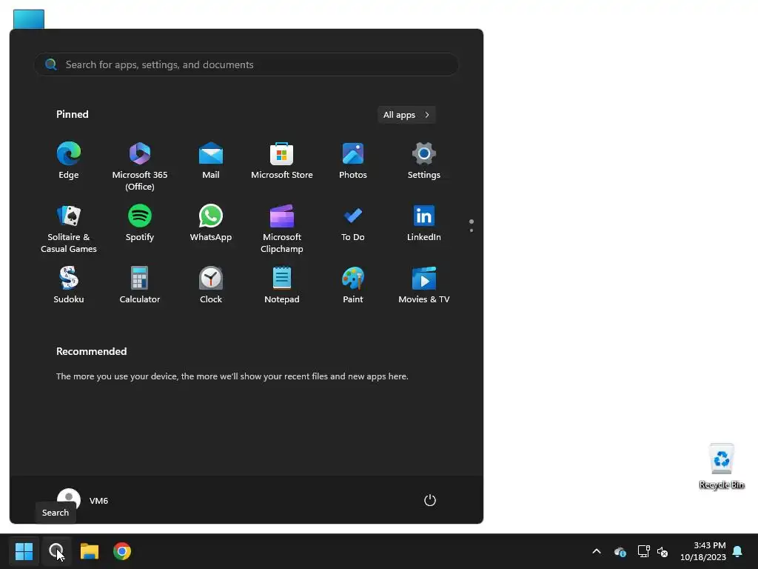Expand the All apps list
Image resolution: width=758 pixels, height=569 pixels.
406,115
